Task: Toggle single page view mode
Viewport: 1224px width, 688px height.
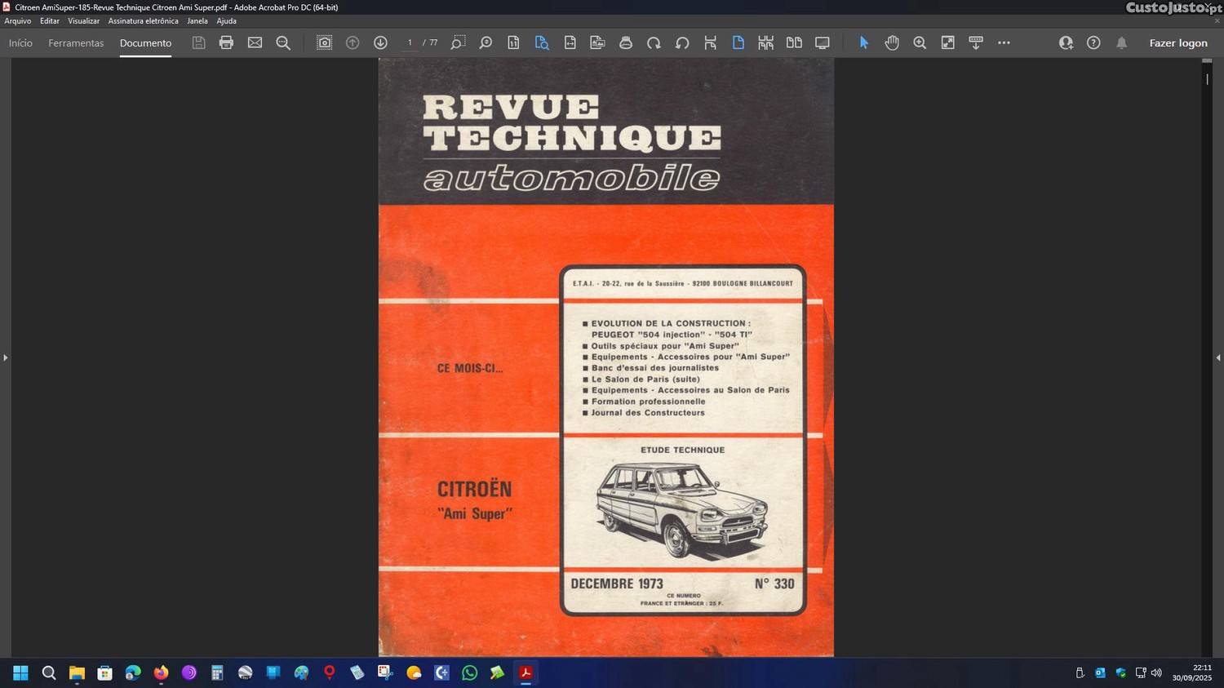Action: click(x=738, y=42)
